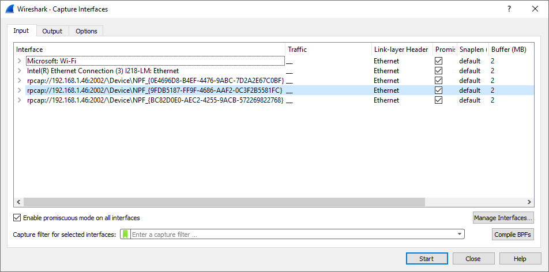549x272 pixels.
Task: Focus the capture filter input field
Action: pyautogui.click(x=294, y=234)
